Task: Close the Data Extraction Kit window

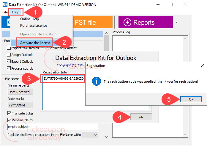Action: pos(185,4)
